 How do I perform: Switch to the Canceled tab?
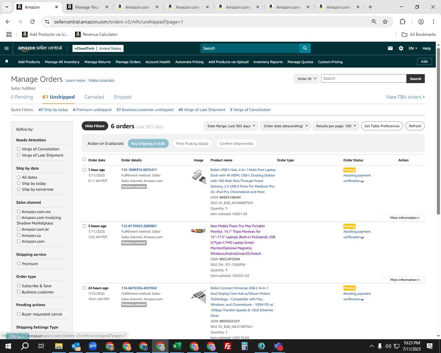pos(94,97)
